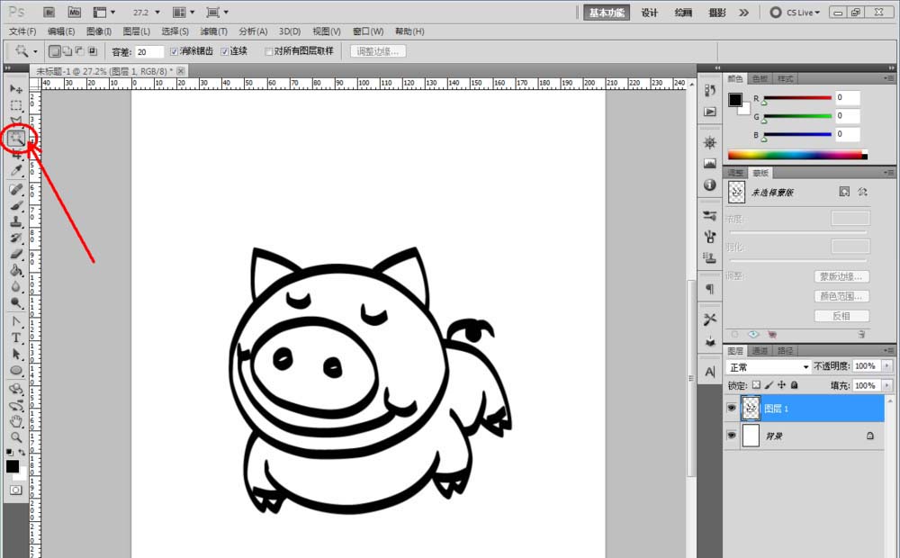
Task: Choose New Selection mode button
Action: tap(55, 51)
